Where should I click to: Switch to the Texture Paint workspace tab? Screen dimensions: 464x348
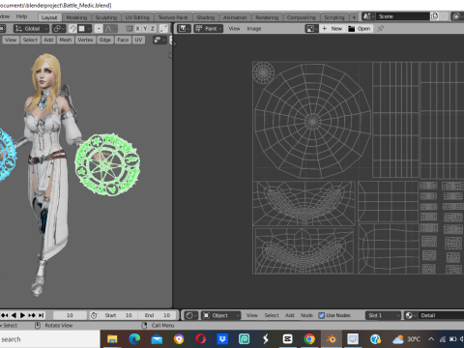point(173,17)
